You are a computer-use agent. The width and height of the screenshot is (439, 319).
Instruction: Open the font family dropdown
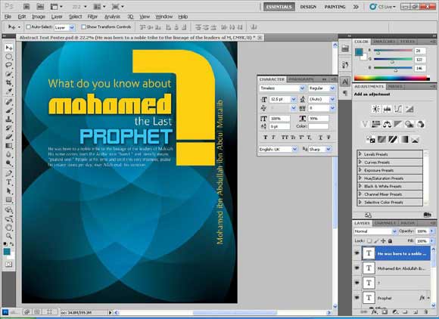click(x=302, y=88)
